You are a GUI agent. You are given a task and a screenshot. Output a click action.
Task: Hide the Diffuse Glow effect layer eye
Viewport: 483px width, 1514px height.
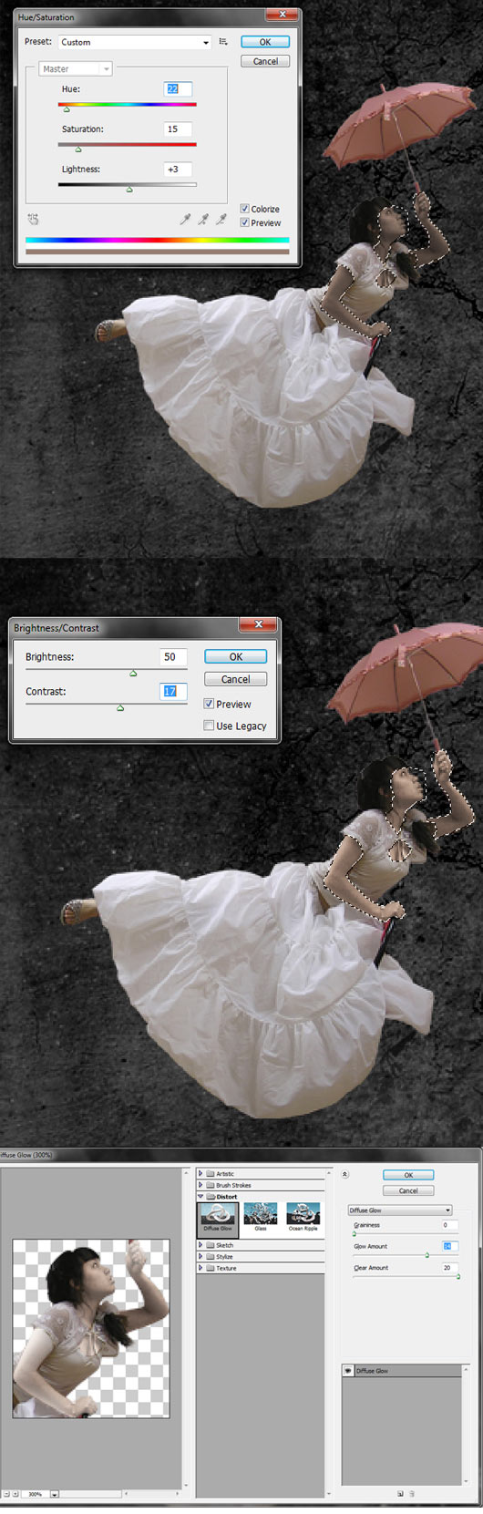[x=347, y=1371]
